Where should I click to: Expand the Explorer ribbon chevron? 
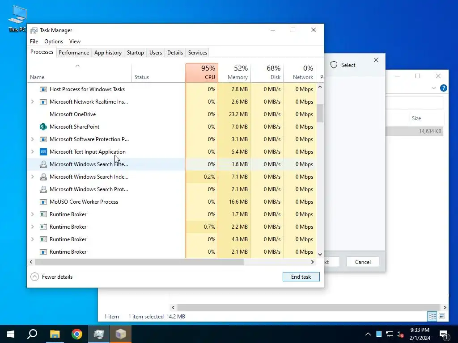[434, 88]
